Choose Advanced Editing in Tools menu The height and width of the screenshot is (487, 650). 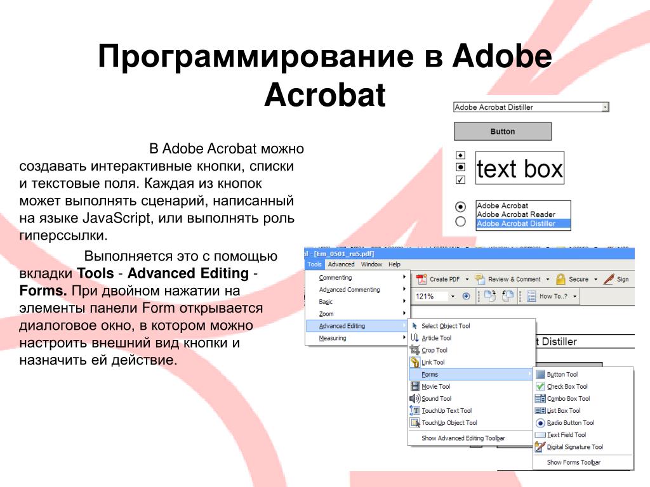pos(358,326)
